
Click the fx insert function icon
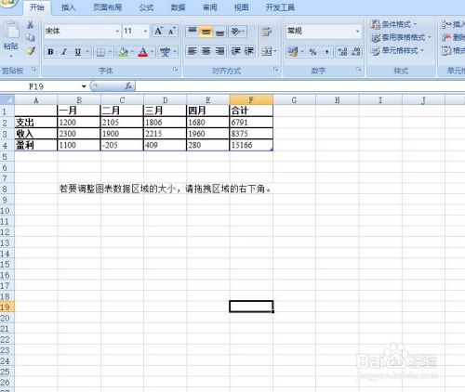point(128,86)
